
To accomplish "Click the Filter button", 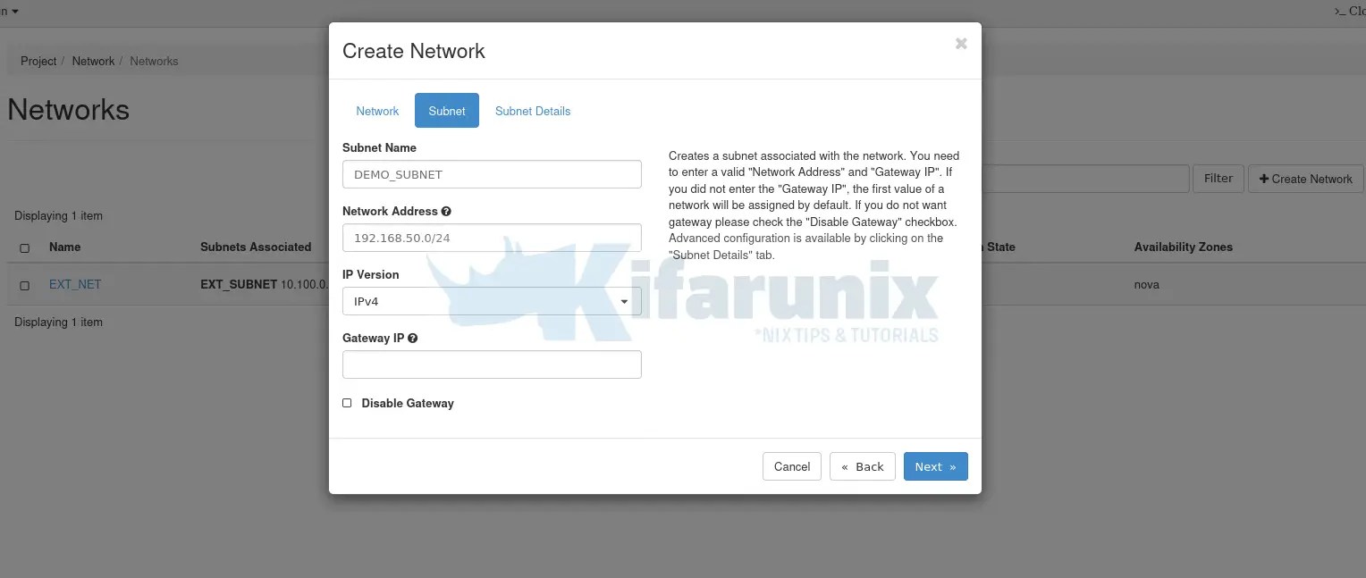I will click(x=1218, y=178).
